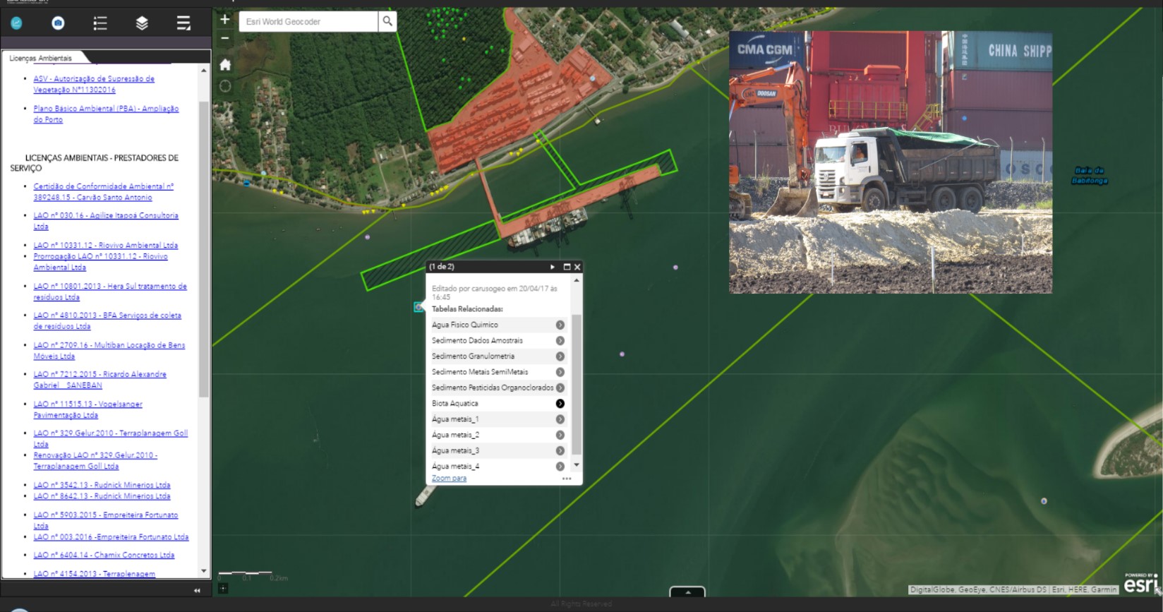This screenshot has height=612, width=1163.
Task: Open LAO 329.Gelur.2010 Terraplanagem Goll link
Action: [x=111, y=438]
